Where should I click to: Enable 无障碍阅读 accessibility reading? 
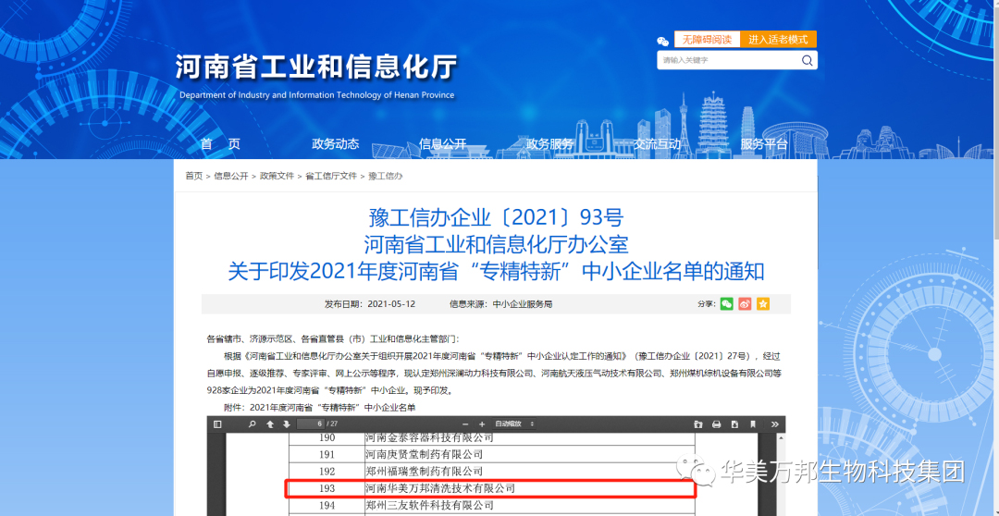point(707,40)
